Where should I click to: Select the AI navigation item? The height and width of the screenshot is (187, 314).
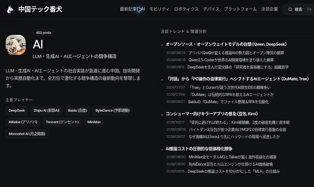point(143,9)
